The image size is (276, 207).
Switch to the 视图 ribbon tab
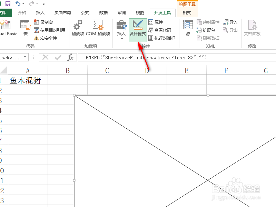click(x=140, y=12)
